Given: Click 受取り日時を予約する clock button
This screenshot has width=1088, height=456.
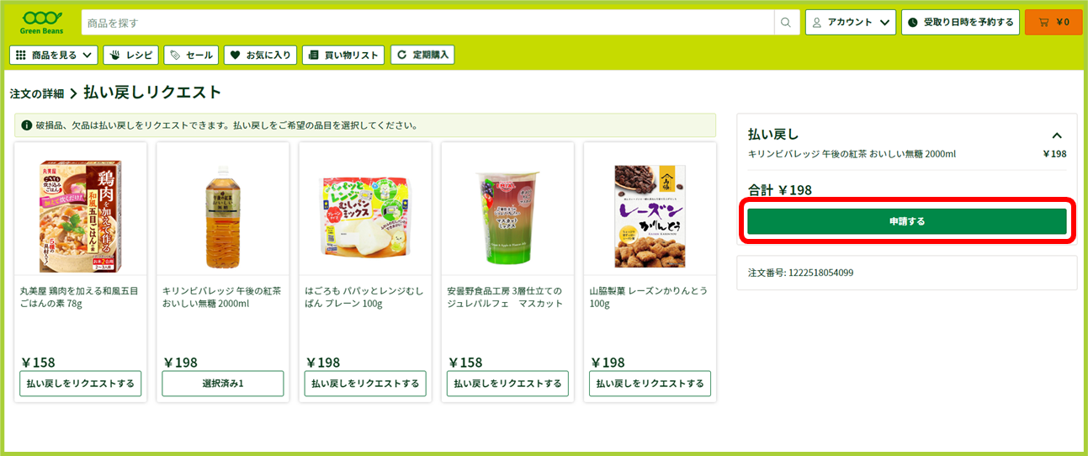Looking at the screenshot, I should [x=960, y=22].
